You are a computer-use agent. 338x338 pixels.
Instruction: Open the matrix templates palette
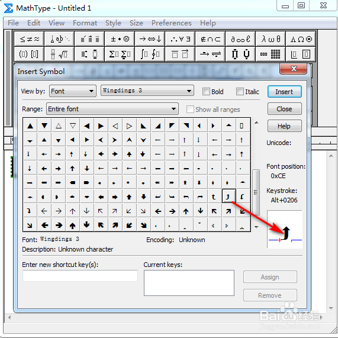point(271,54)
